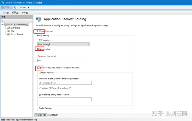Image resolution: width=192 pixels, height=121 pixels.
Task: Switch to 功能视图 tab
Action: (x=41, y=115)
